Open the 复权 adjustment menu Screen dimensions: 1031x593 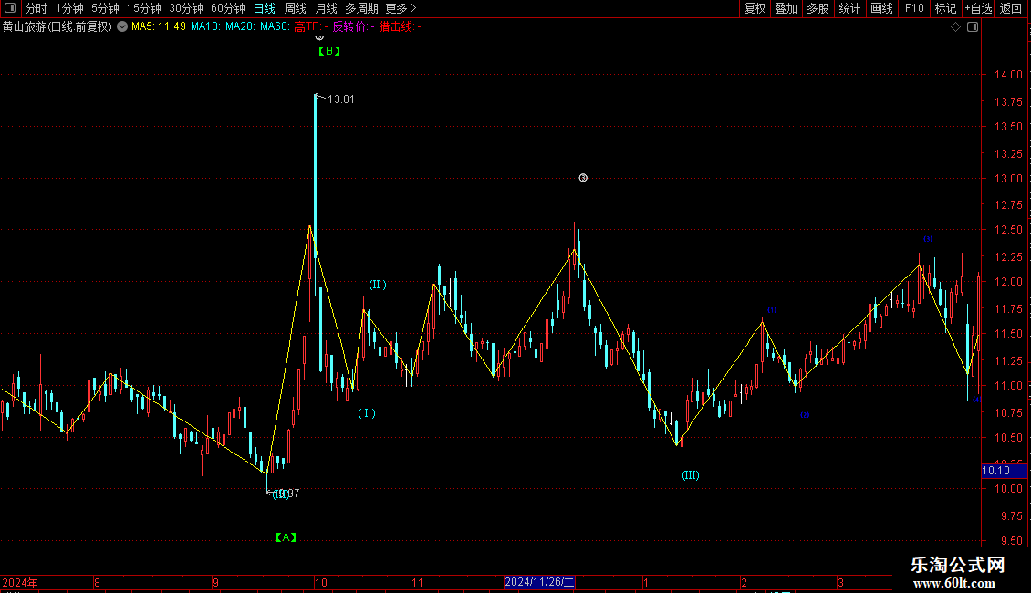pos(755,8)
